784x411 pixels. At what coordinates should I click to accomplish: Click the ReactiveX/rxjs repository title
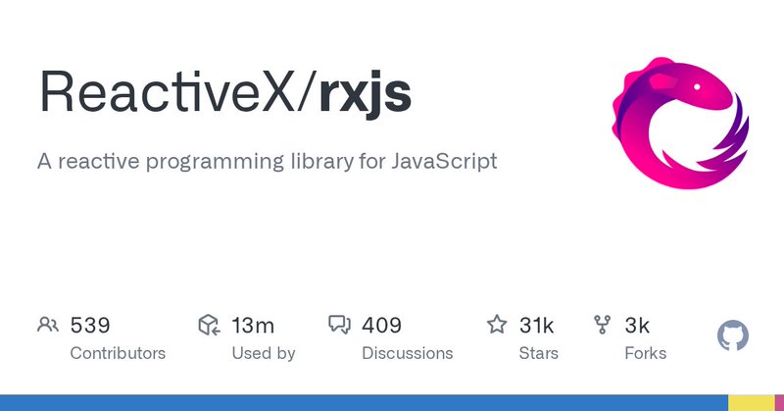(225, 93)
